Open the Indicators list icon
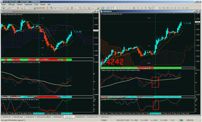 (98, 8)
